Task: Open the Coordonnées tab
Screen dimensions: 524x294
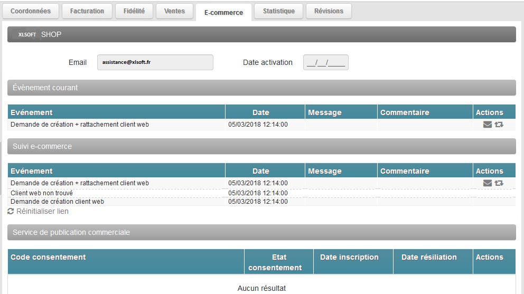Action: [x=31, y=11]
